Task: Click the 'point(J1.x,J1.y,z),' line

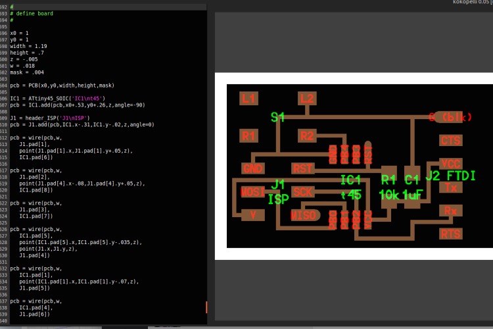Action: (x=49, y=249)
